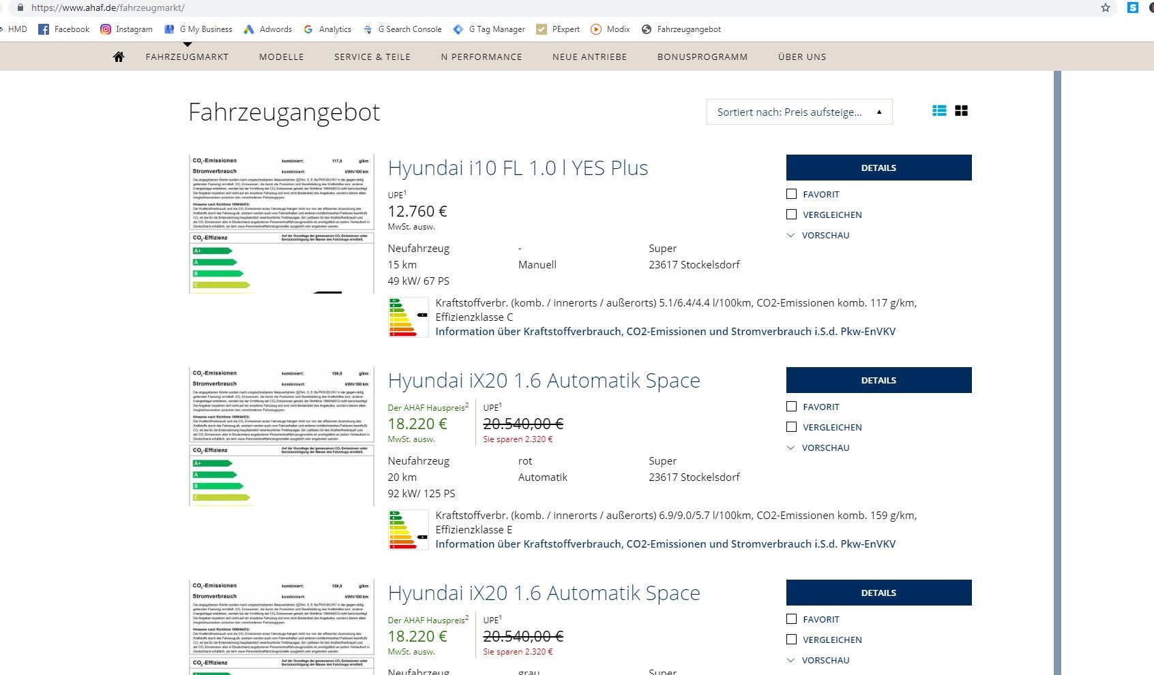Click Details button for first iX20
Image resolution: width=1154 pixels, height=675 pixels.
(878, 380)
